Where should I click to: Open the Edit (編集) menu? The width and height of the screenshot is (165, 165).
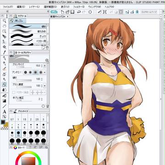[x=21, y=7]
